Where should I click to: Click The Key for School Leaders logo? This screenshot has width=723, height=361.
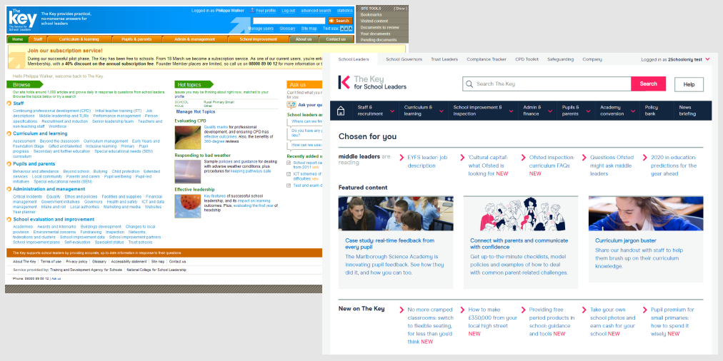tap(372, 83)
